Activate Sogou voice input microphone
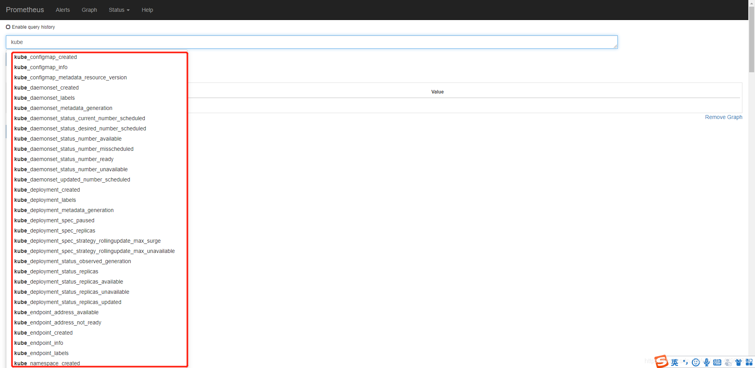The image size is (755, 368). [707, 362]
